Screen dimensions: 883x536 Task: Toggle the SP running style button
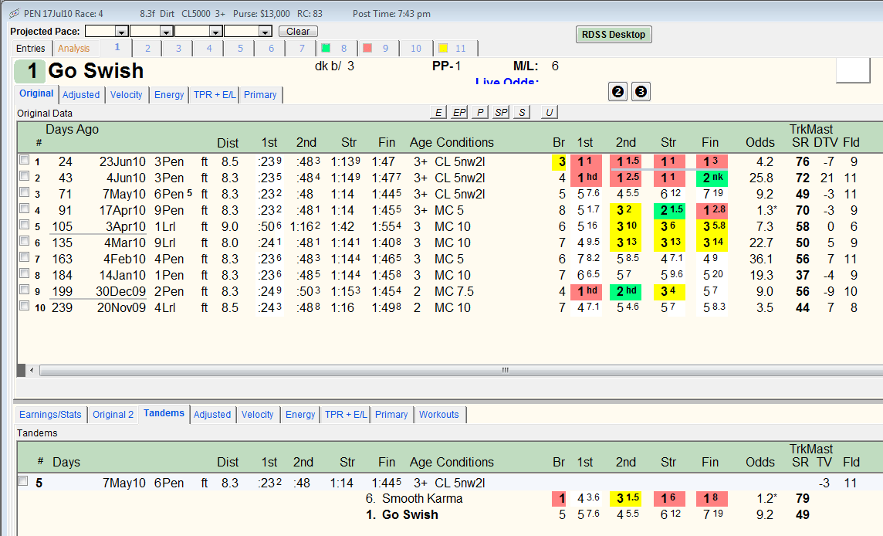501,112
